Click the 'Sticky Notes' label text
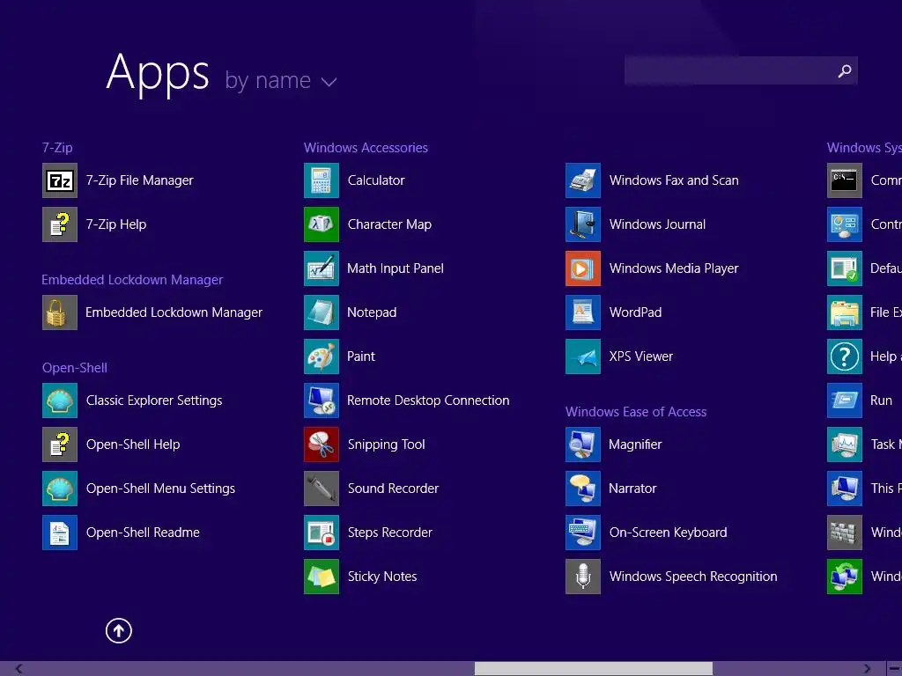 pyautogui.click(x=382, y=577)
